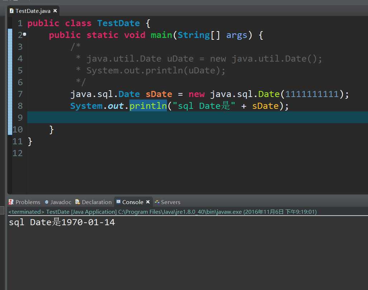Click the String type in main parameters
Screen dimensions: 368x290
pyautogui.click(x=193, y=35)
